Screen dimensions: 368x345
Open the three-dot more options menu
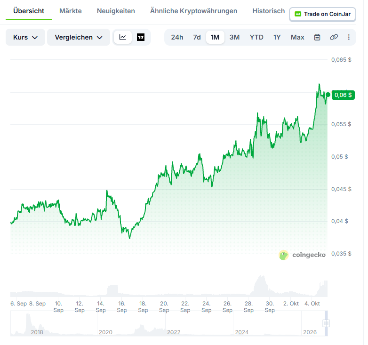[349, 37]
